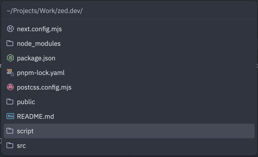
Task: Select the highlighted script folder row
Action: click(129, 131)
